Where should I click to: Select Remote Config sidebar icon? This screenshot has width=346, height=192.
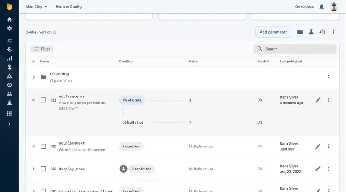click(x=9, y=40)
